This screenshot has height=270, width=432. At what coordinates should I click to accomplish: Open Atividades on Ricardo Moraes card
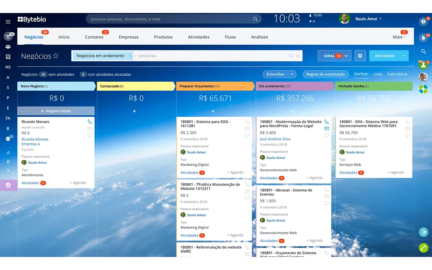pyautogui.click(x=30, y=183)
